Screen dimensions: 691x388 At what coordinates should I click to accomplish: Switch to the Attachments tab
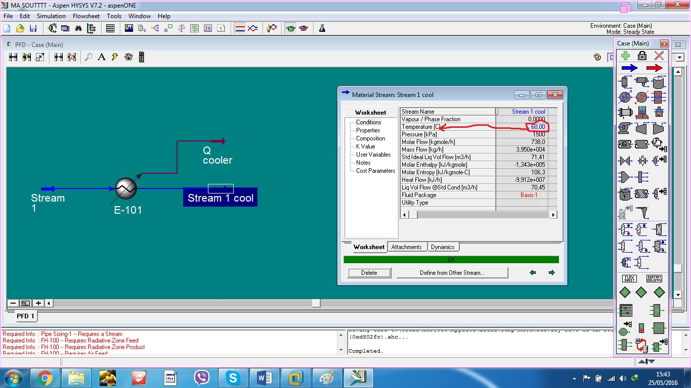click(408, 247)
